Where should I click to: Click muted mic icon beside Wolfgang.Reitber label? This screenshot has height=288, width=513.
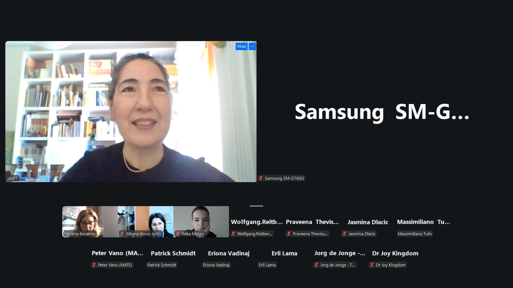pos(234,234)
